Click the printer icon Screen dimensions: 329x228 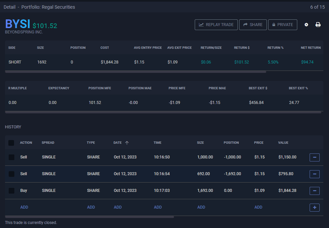tap(318, 25)
